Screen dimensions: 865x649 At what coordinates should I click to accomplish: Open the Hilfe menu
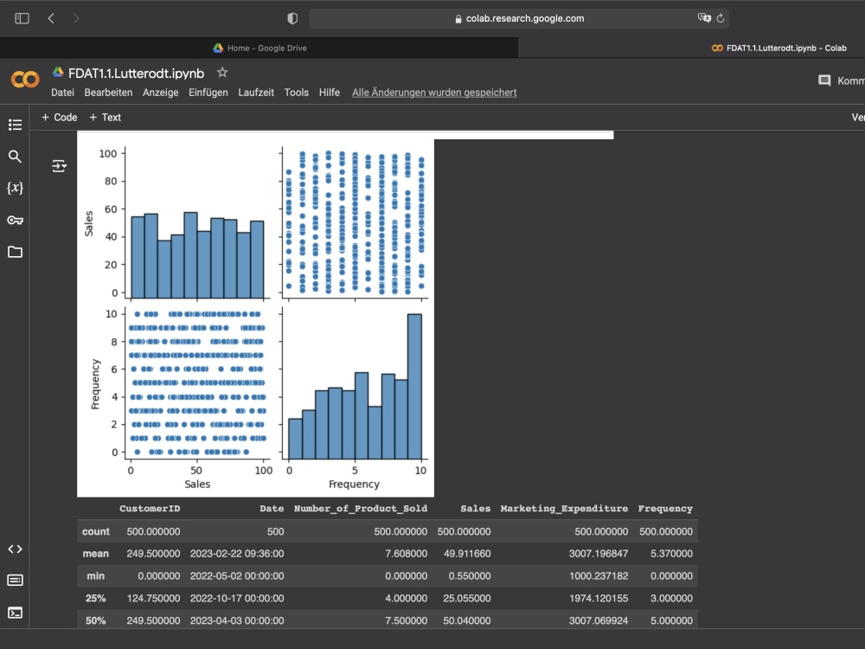(330, 93)
